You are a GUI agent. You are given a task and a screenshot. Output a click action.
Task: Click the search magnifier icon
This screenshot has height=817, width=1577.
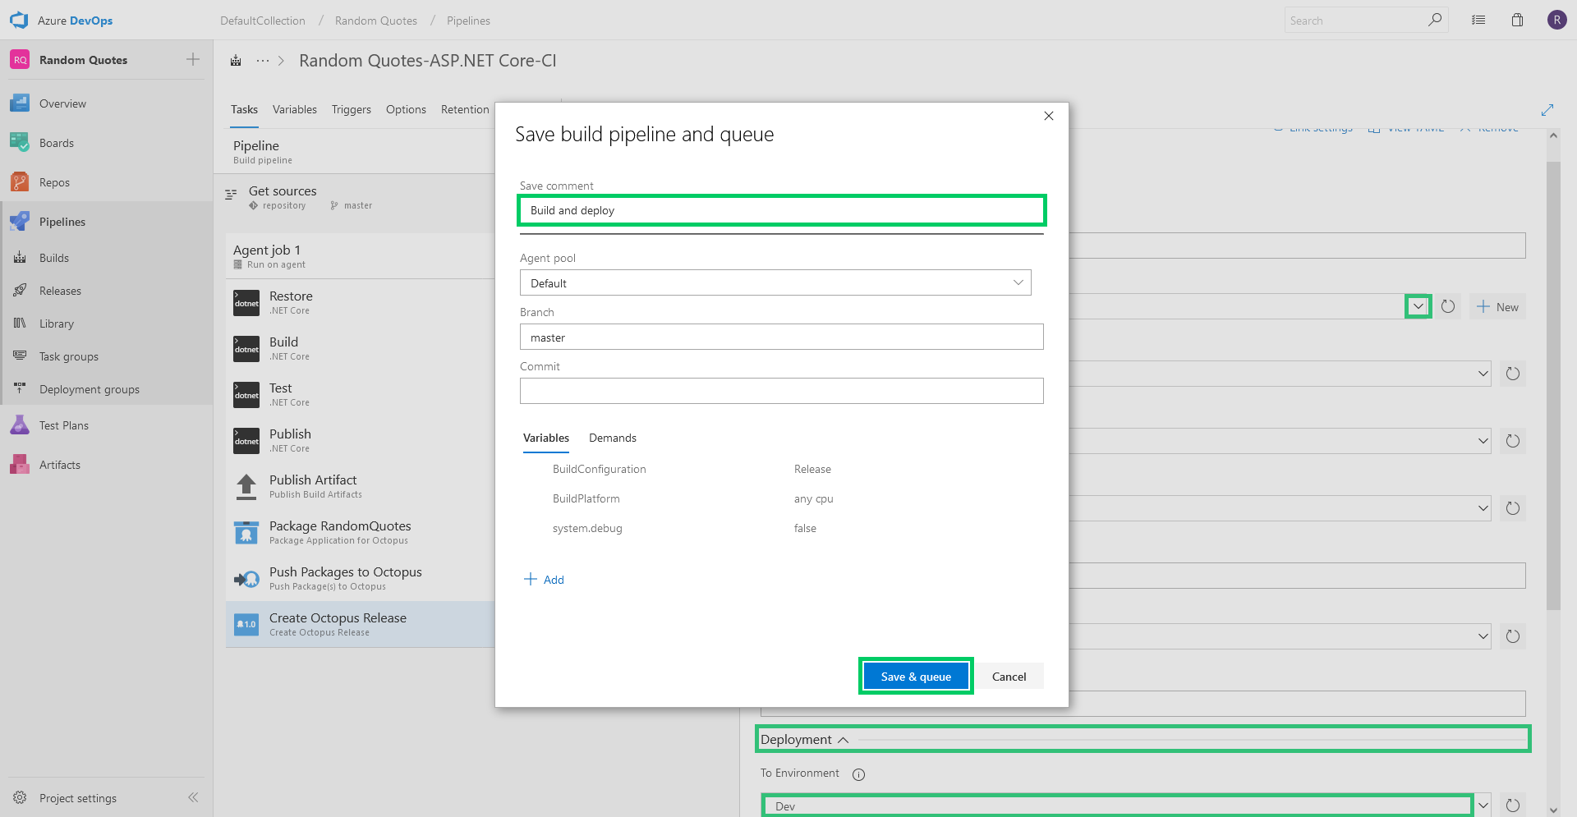click(x=1434, y=20)
